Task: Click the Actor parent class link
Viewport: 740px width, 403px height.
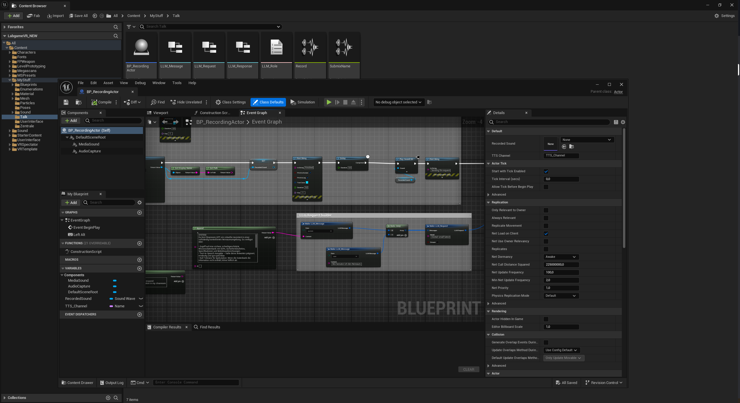Action: pos(618,92)
